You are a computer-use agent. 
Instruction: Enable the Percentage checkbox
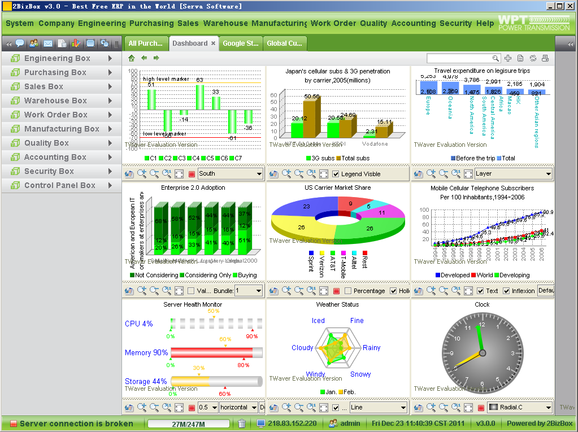348,291
